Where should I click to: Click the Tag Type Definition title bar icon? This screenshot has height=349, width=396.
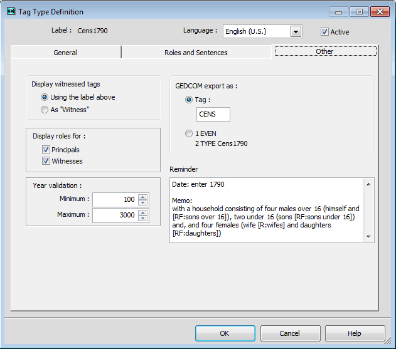[11, 11]
